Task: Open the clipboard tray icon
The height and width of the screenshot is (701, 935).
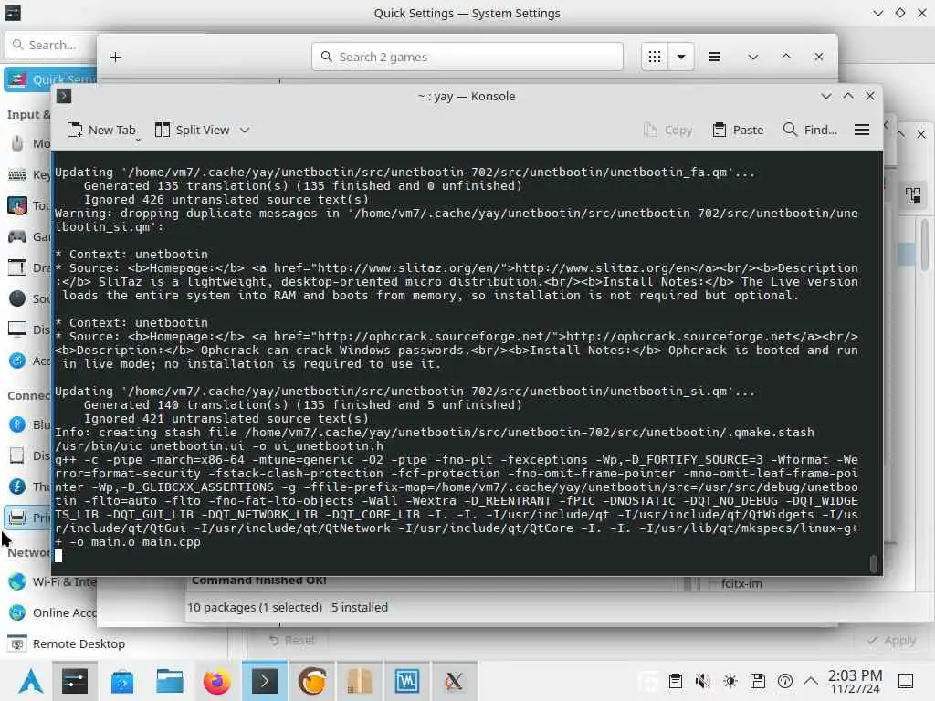Action: pyautogui.click(x=676, y=681)
